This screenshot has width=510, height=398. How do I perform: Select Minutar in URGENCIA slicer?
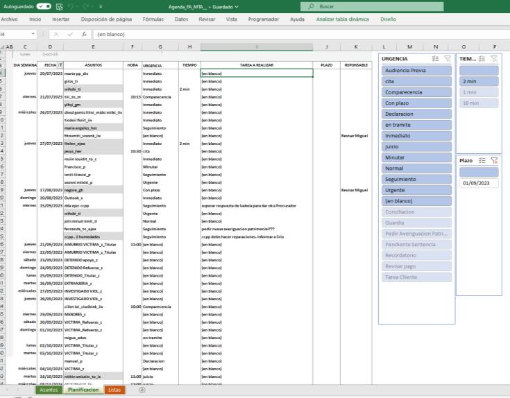coord(416,157)
